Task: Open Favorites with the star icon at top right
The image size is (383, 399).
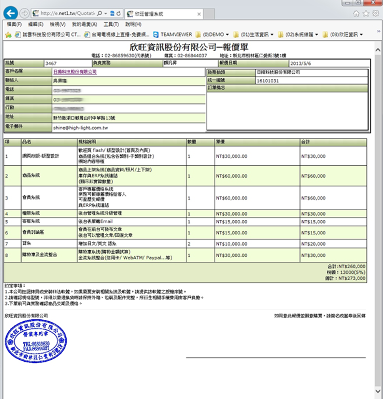Action: point(366,13)
